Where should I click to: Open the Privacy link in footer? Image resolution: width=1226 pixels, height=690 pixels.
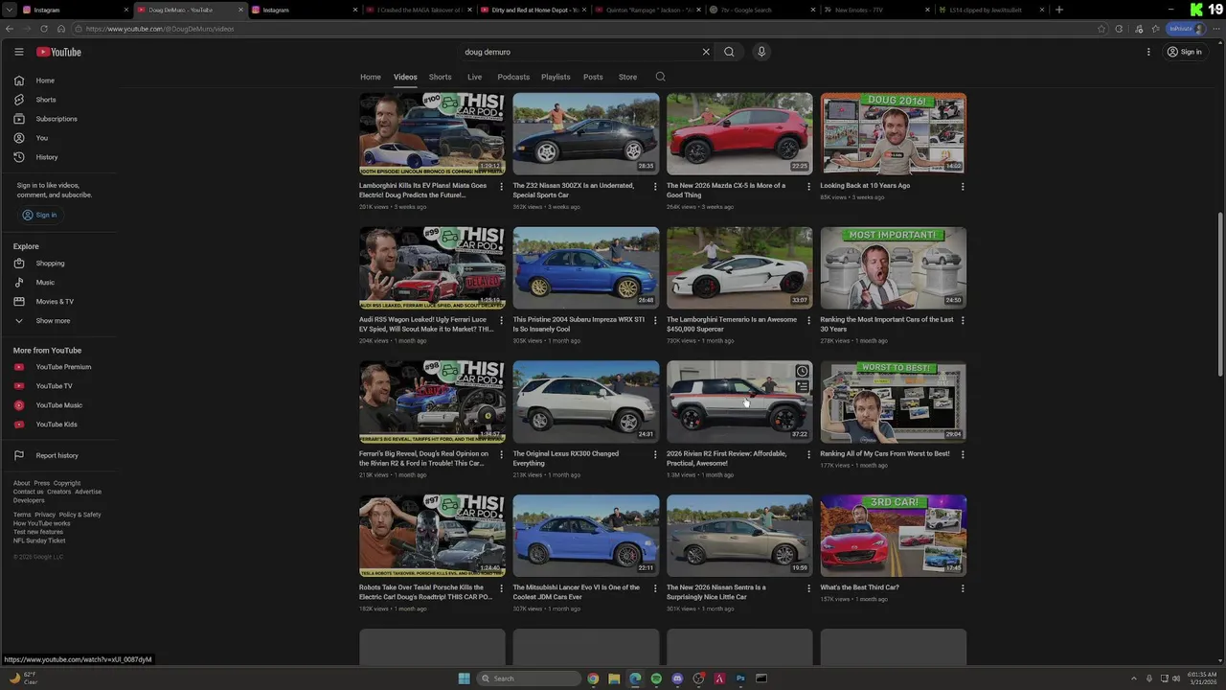(45, 515)
